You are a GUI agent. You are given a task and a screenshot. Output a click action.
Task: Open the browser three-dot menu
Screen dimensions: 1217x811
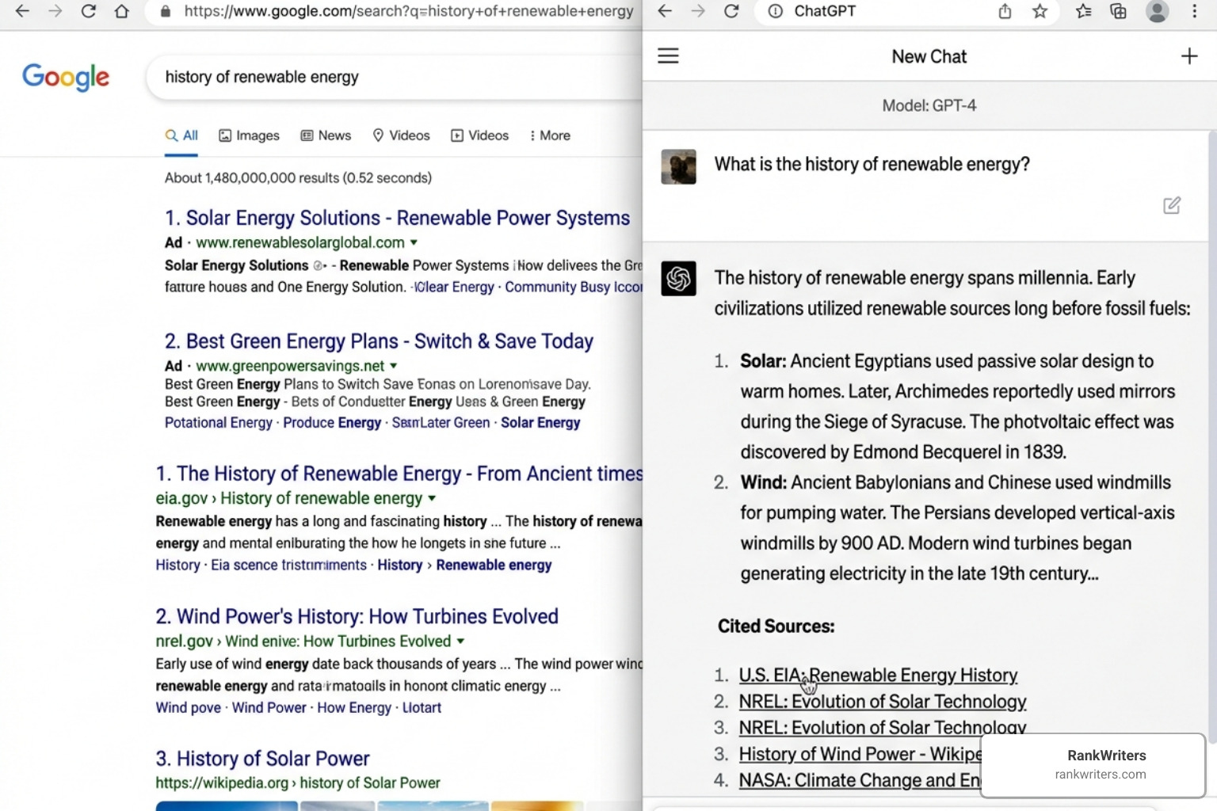(x=1195, y=11)
